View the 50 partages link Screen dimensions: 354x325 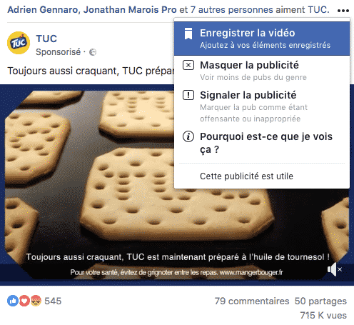pyautogui.click(x=320, y=301)
